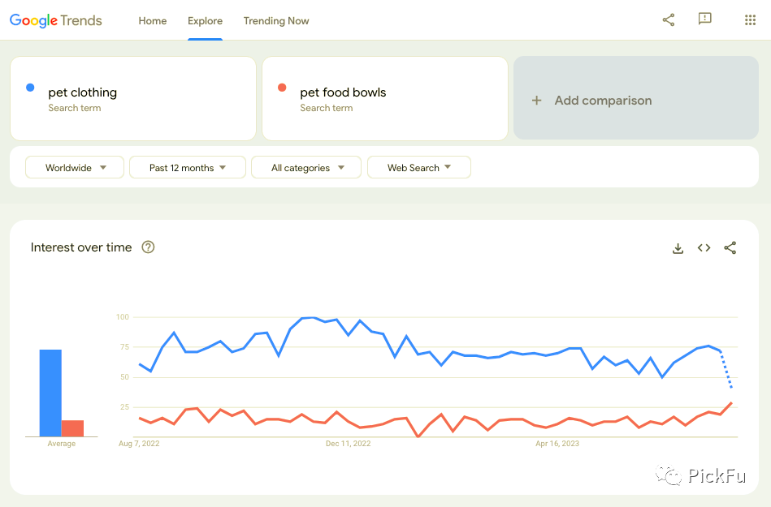Click the Google Trends logo
The width and height of the screenshot is (771, 507).
click(56, 20)
